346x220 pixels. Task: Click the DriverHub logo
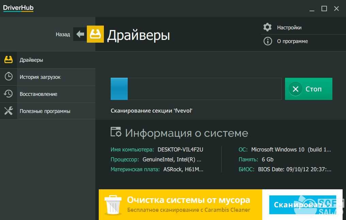tap(18, 8)
